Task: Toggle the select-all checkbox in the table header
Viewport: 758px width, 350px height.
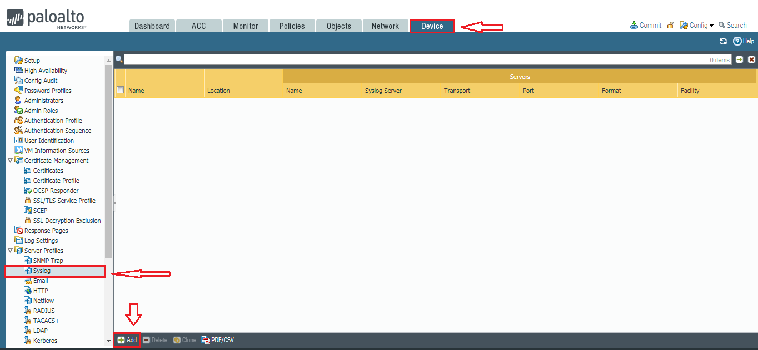Action: (x=120, y=90)
